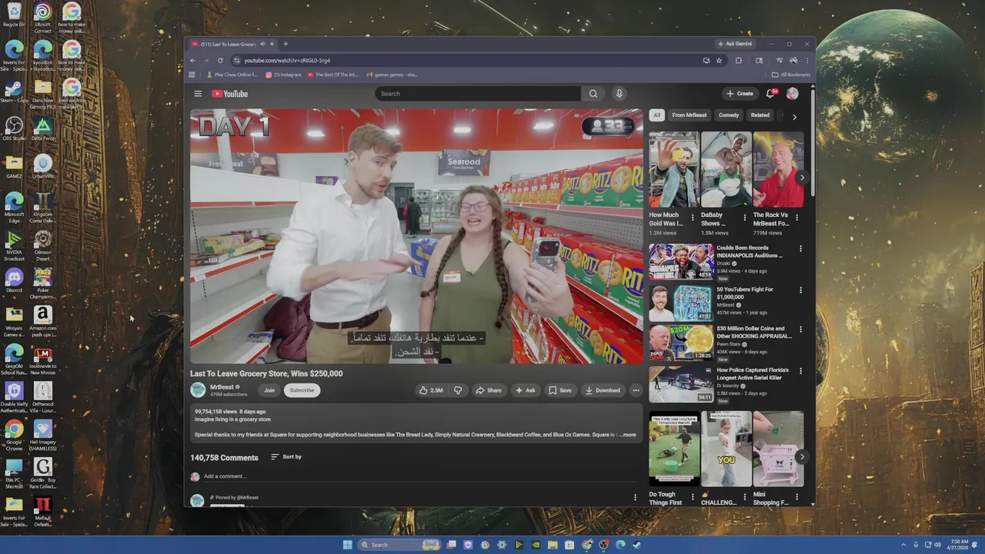Show next Shorts in first shelf
The image size is (985, 554).
(x=801, y=178)
